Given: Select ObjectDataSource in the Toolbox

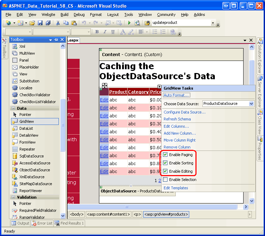Looking at the screenshot, I should [x=35, y=170].
